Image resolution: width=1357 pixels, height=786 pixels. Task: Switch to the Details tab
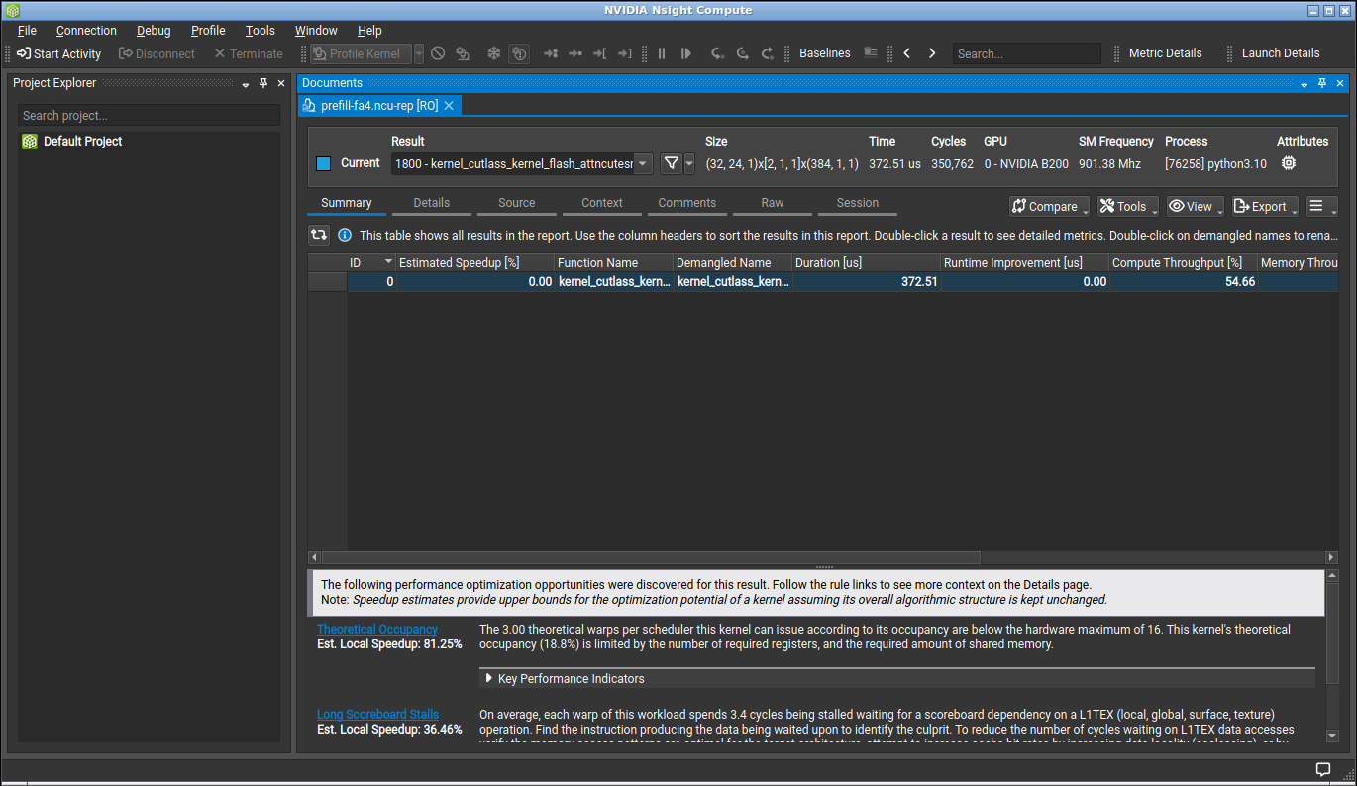coord(432,203)
